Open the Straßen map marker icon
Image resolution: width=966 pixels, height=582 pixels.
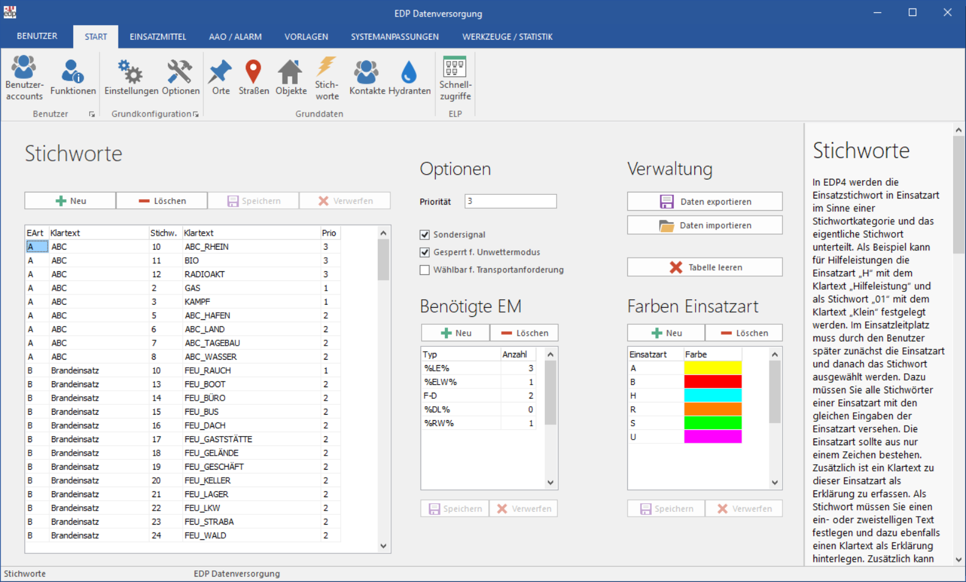coord(254,78)
